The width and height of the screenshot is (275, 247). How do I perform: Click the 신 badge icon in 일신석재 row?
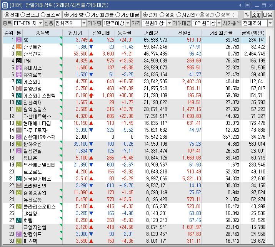(x=19, y=102)
